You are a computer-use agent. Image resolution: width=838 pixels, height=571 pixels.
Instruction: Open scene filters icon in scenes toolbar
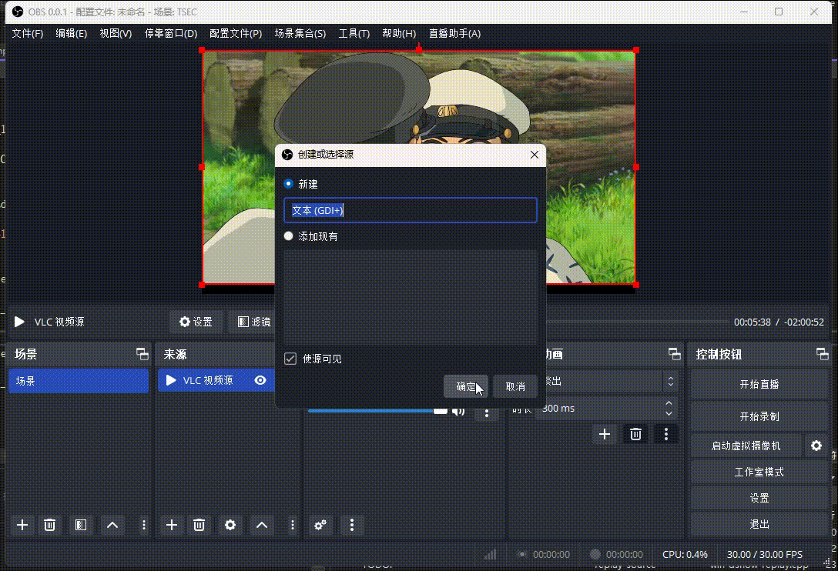[81, 525]
